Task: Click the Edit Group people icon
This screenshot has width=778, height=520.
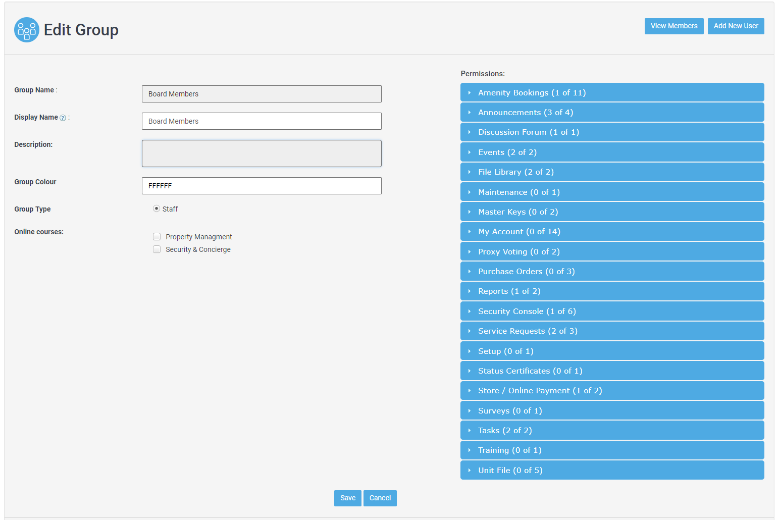Action: (27, 30)
